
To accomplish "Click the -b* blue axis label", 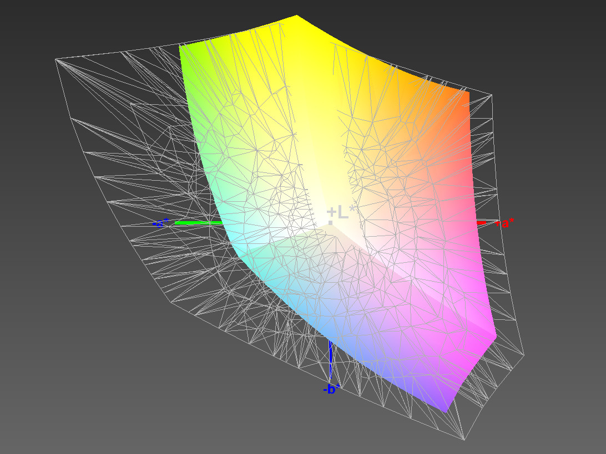I will point(332,389).
